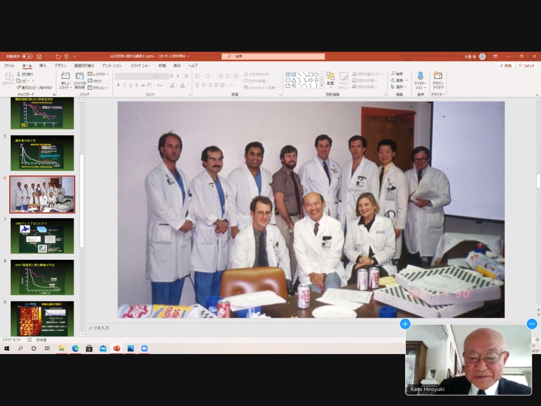Expand the コピー (Copy) dropdown arrow
Image resolution: width=541 pixels, height=406 pixels.
coord(33,81)
